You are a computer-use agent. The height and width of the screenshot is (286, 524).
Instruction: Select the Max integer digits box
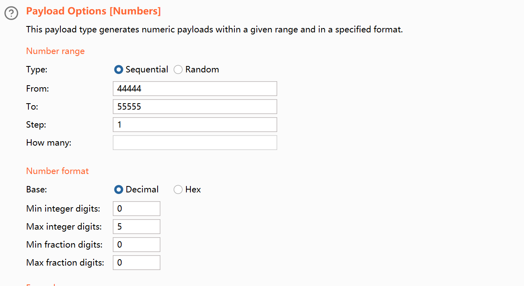pyautogui.click(x=136, y=227)
